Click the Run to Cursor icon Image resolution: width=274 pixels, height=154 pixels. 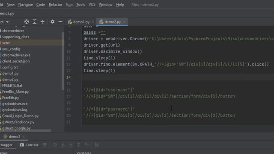tap(86, 145)
